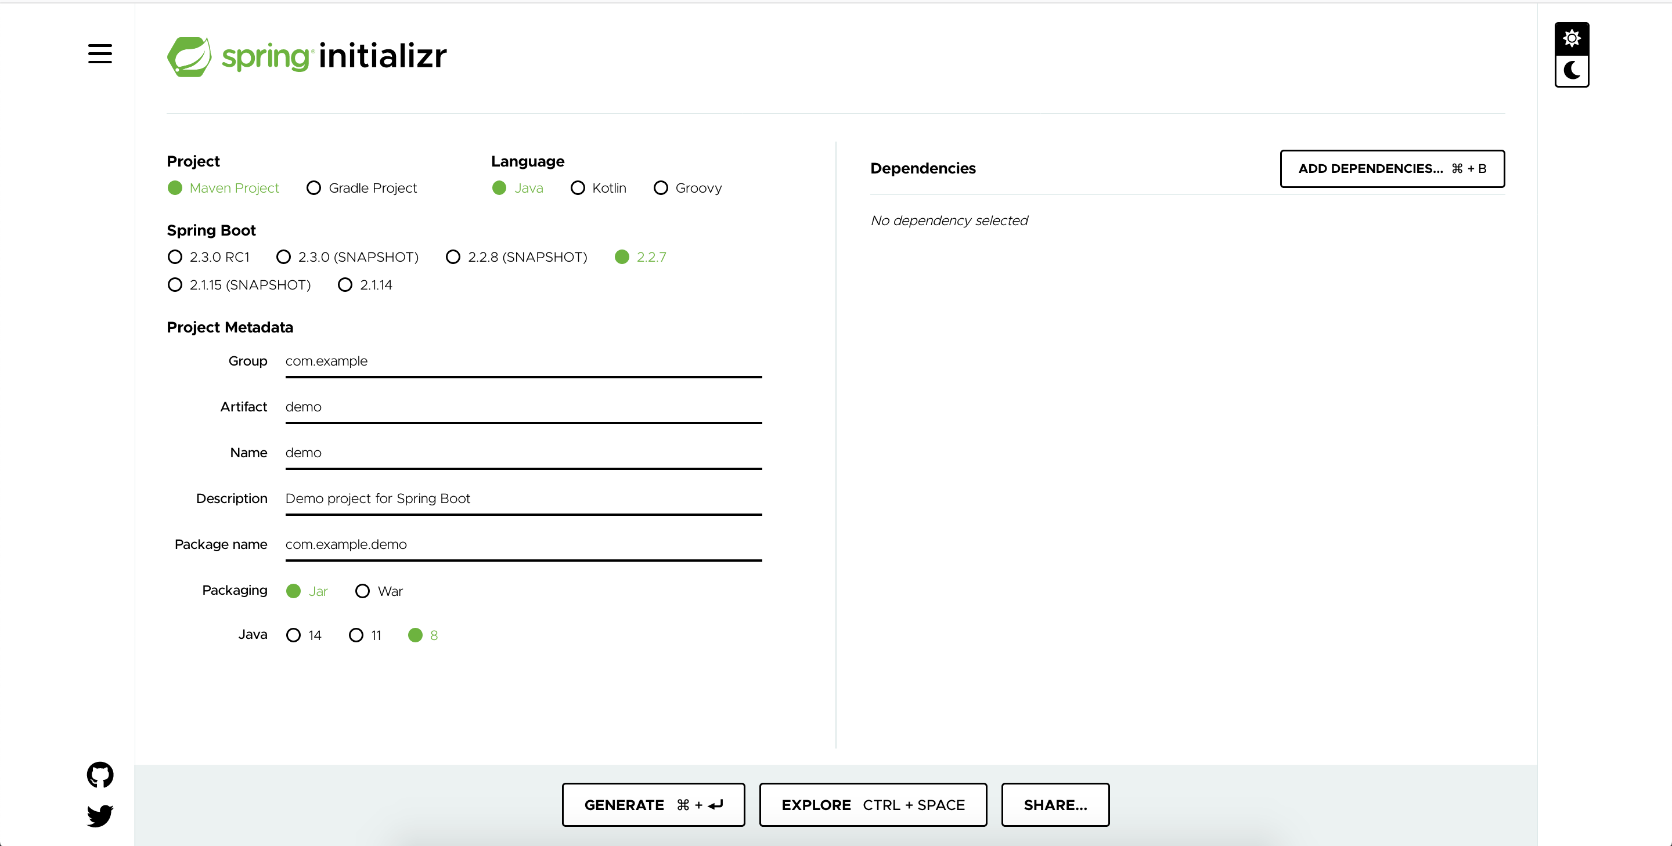Focus the Group input field

523,361
